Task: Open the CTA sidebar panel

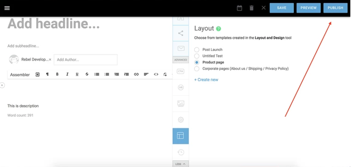Action: point(181,71)
